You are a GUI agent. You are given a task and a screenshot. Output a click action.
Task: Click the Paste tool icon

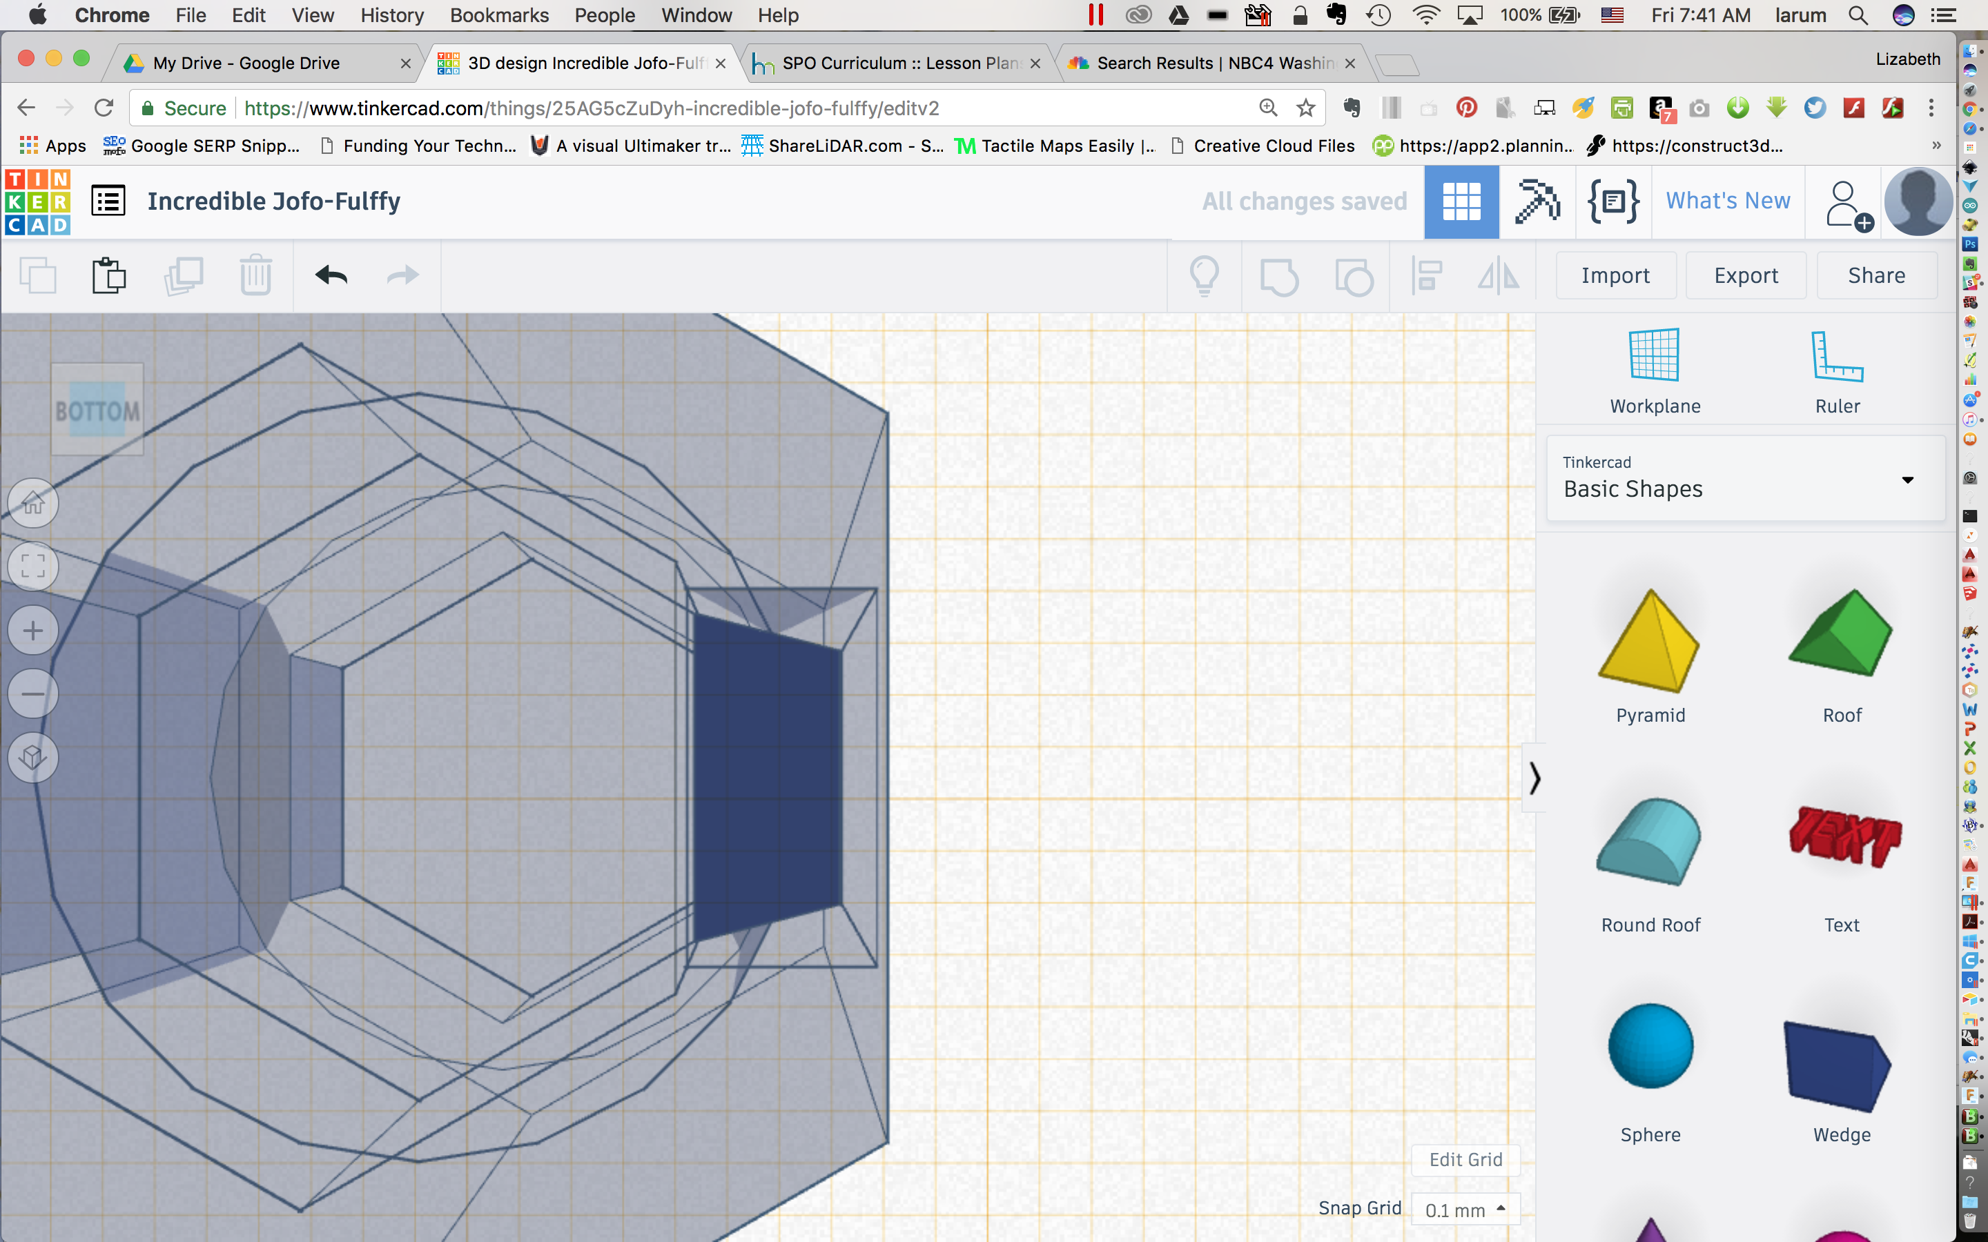(109, 276)
